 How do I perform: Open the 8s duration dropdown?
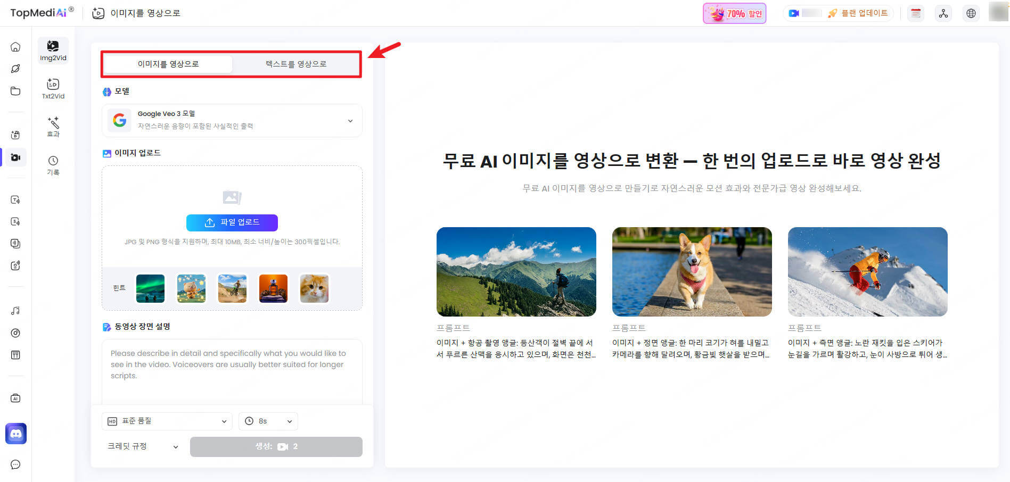point(268,421)
